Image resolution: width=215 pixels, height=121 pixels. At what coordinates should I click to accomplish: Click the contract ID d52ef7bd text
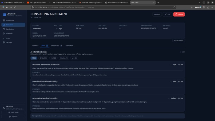point(36,17)
